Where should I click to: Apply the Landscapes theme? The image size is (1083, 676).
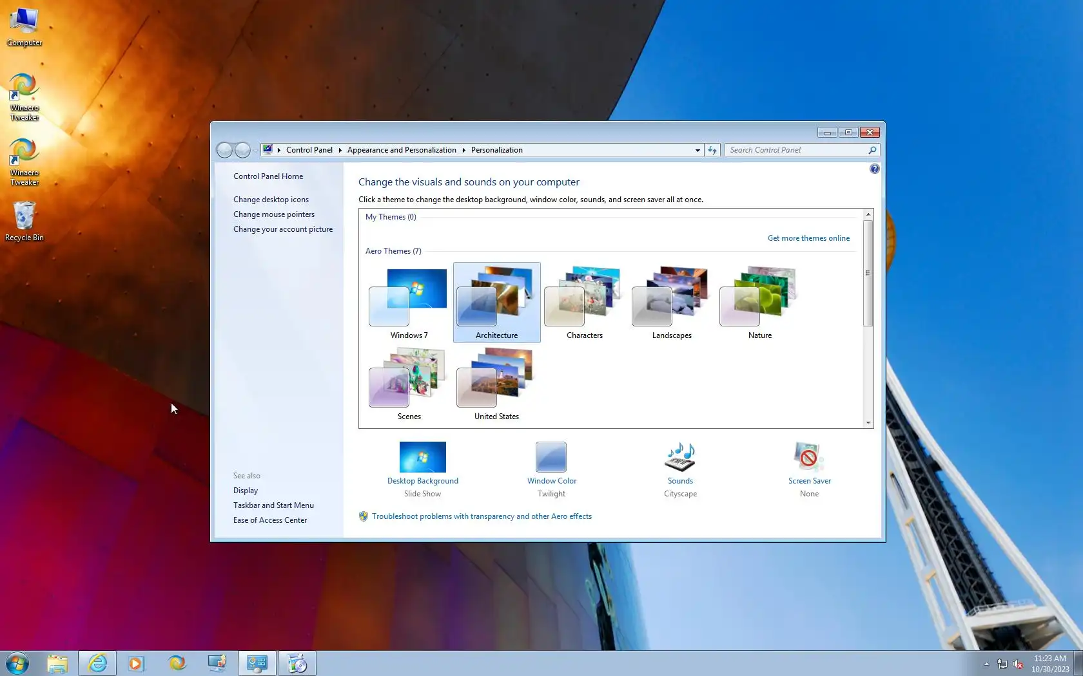672,303
